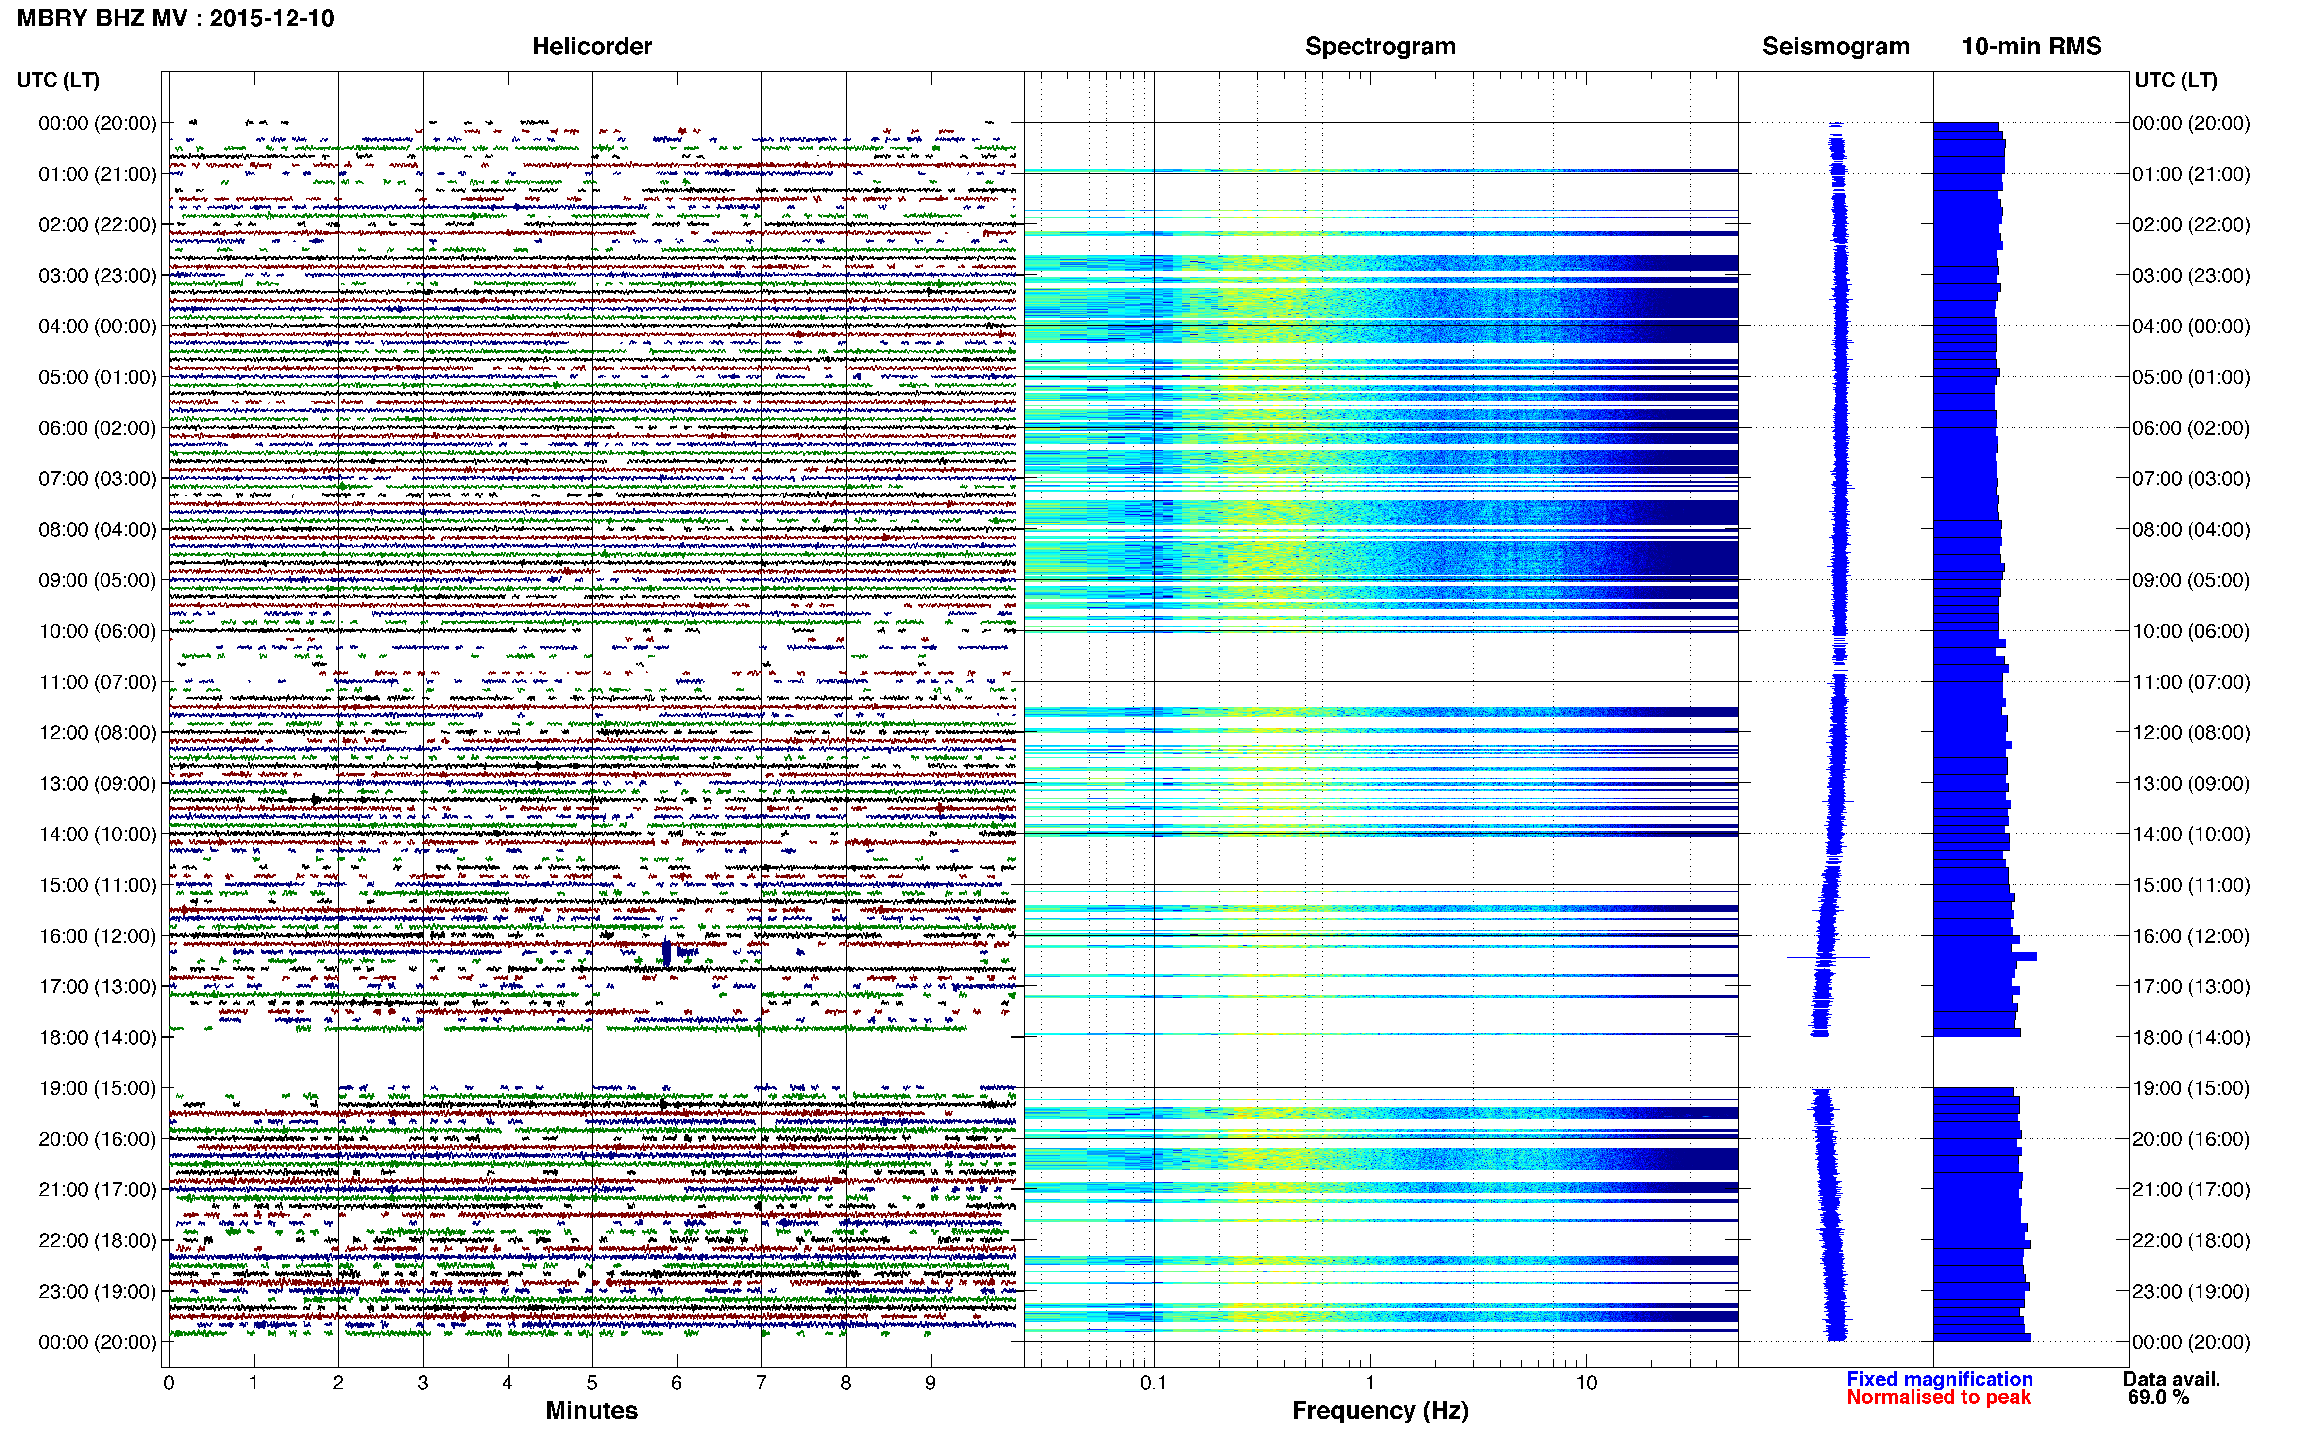
Task: Click the large blue event spike on helicorder
Action: tap(666, 952)
